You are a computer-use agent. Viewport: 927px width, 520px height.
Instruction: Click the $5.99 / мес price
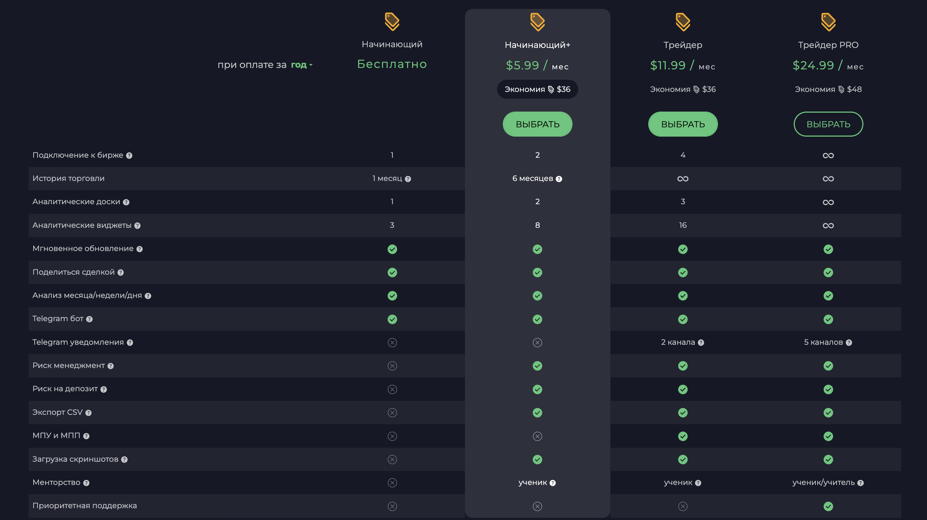coord(537,65)
